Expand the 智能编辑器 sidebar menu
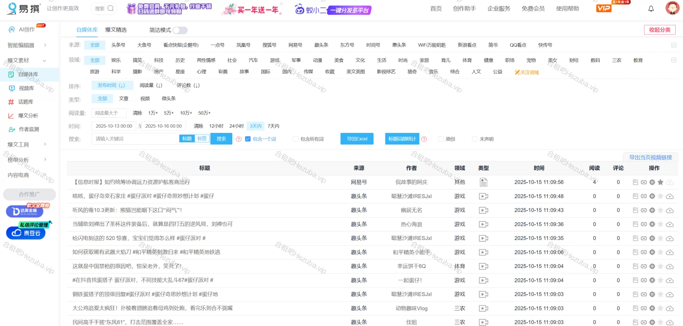683x326 pixels. 45,45
